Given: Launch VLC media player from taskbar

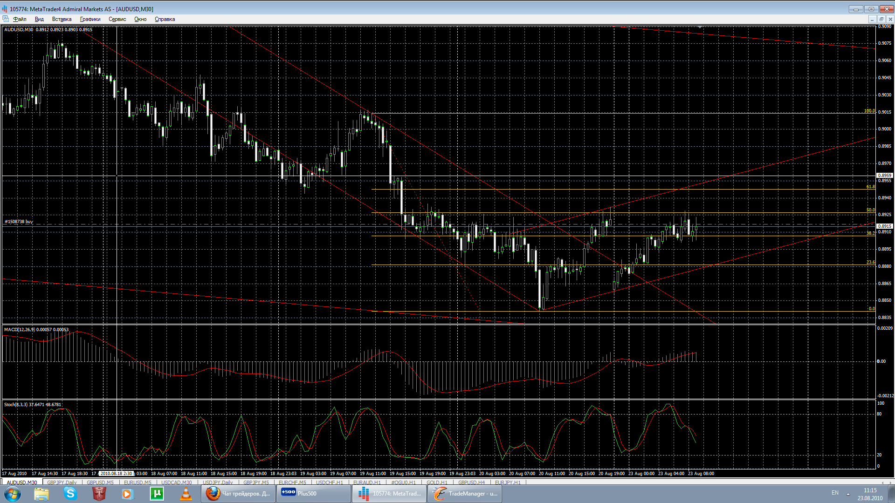Looking at the screenshot, I should (x=186, y=493).
